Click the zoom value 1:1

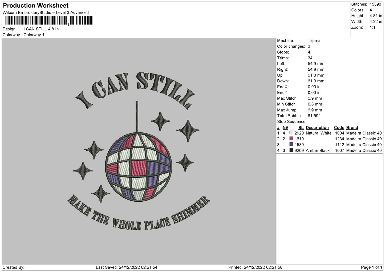pos(372,27)
